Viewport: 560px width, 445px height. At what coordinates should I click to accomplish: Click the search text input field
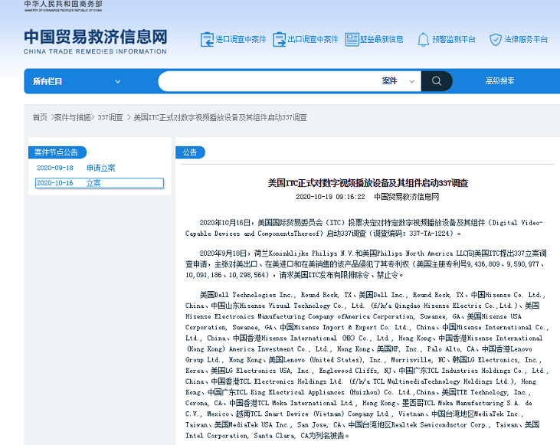pos(268,81)
